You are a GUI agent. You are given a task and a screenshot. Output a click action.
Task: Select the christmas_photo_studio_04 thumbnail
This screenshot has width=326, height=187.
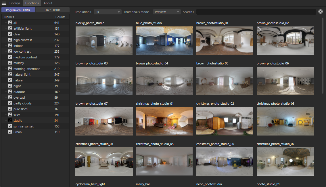[104, 161]
